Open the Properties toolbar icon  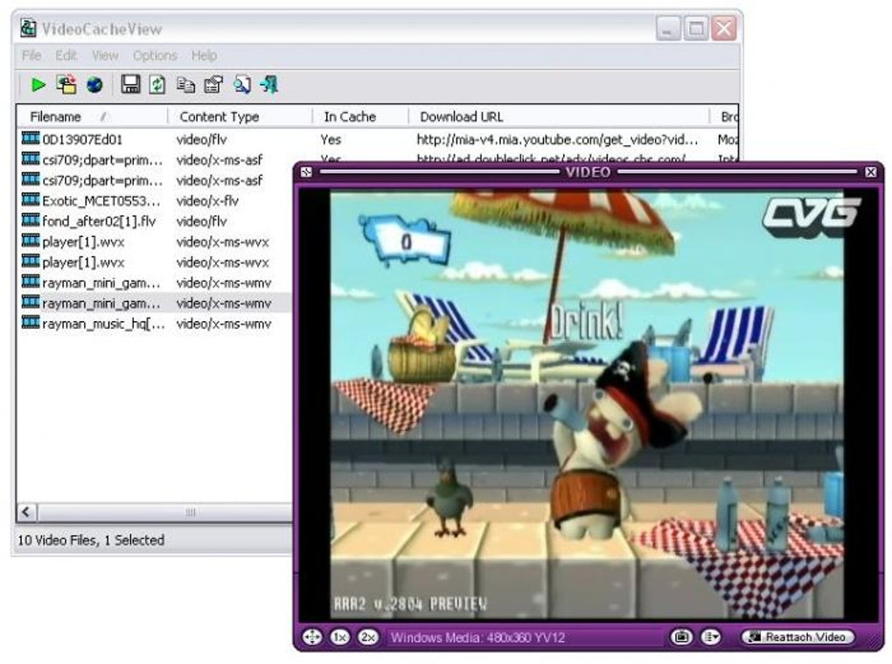pos(213,85)
